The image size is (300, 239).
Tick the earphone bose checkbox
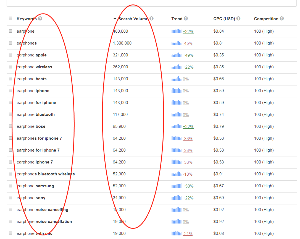point(10,126)
